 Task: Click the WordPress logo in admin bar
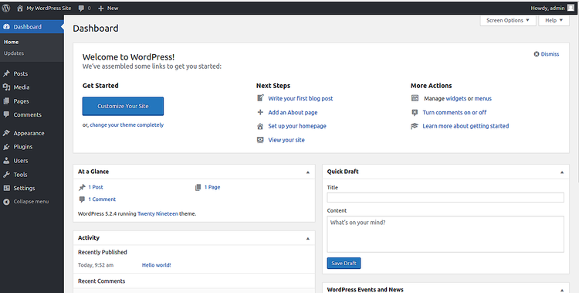click(6, 8)
